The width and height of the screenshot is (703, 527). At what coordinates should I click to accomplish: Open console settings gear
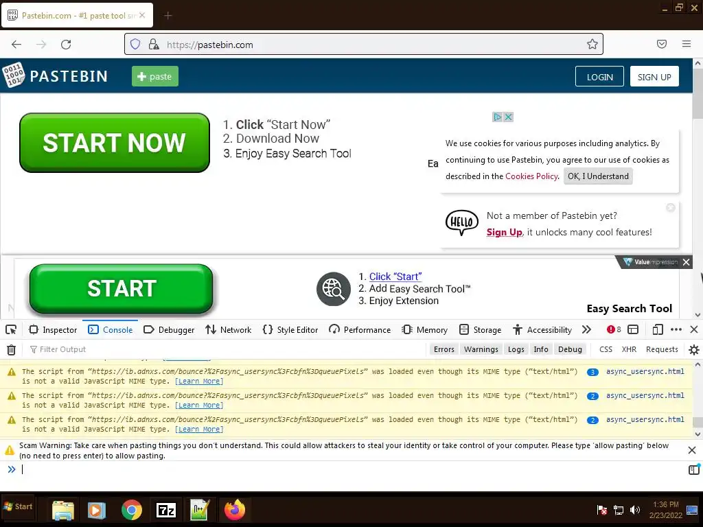(x=694, y=349)
